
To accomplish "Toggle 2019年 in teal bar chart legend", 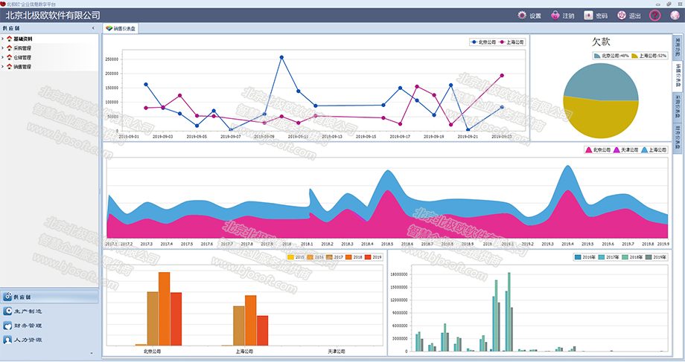I will tap(656, 257).
